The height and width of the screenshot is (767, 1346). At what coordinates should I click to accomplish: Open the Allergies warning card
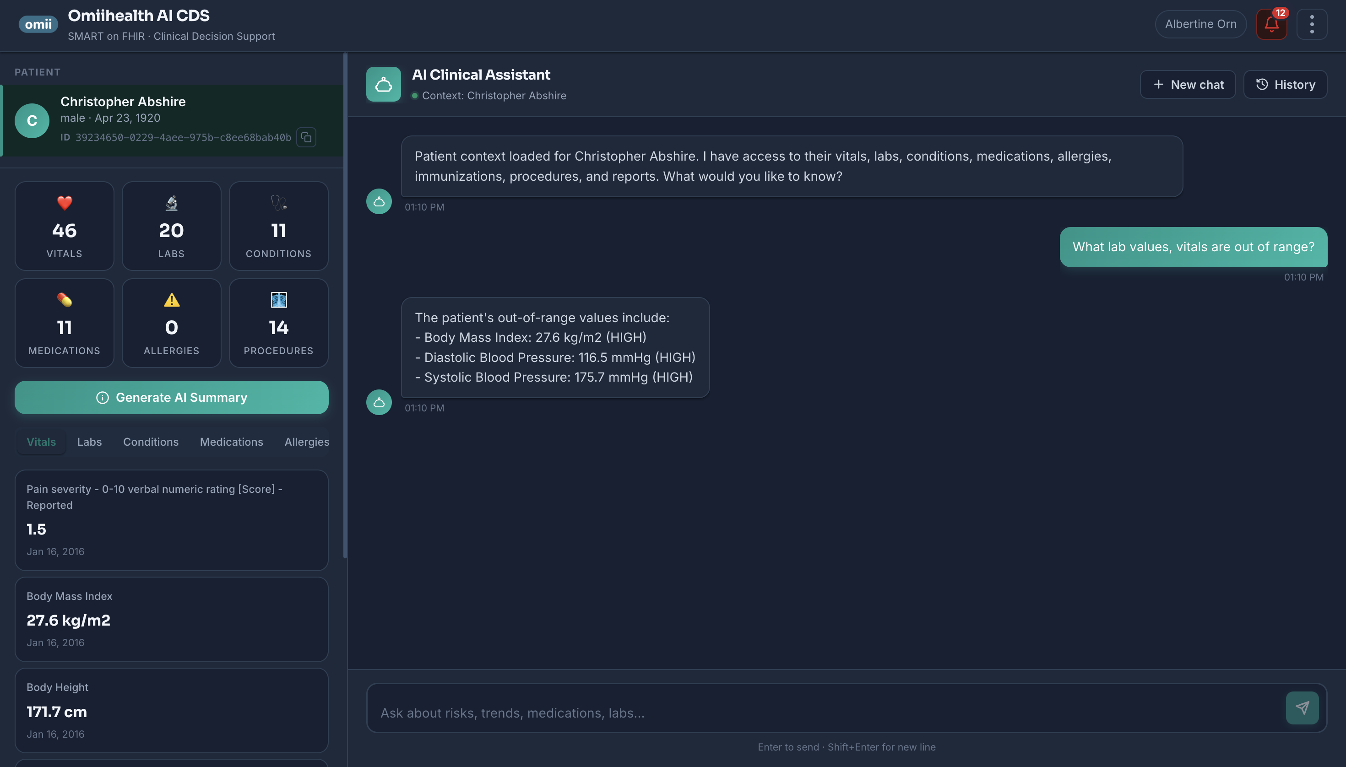tap(171, 323)
